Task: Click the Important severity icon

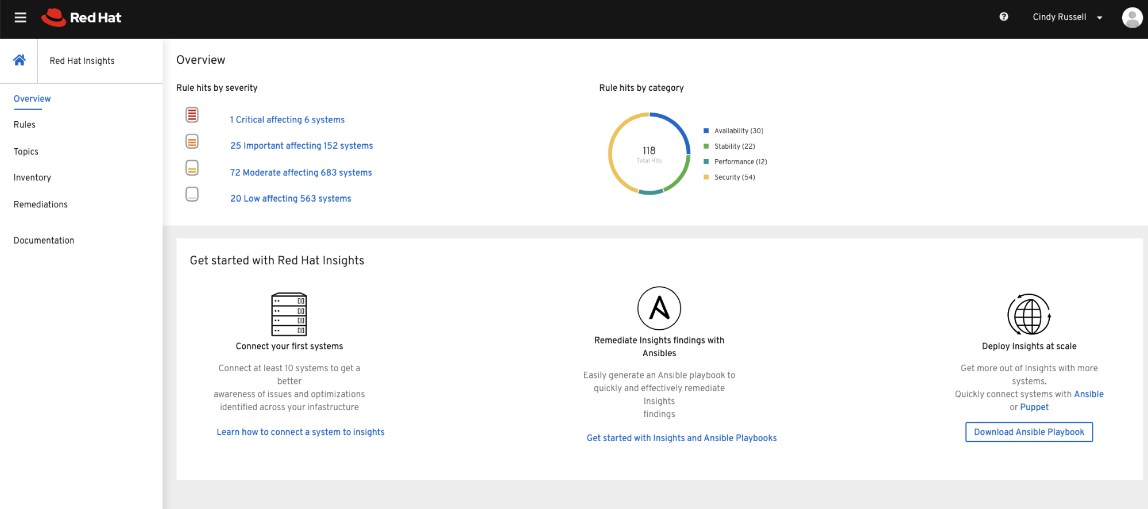Action: (192, 141)
